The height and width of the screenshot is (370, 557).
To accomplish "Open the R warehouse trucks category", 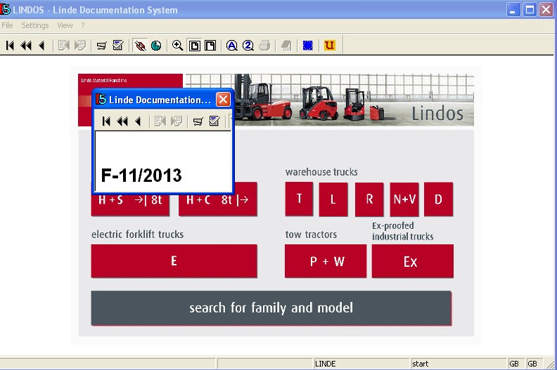I will pos(369,199).
